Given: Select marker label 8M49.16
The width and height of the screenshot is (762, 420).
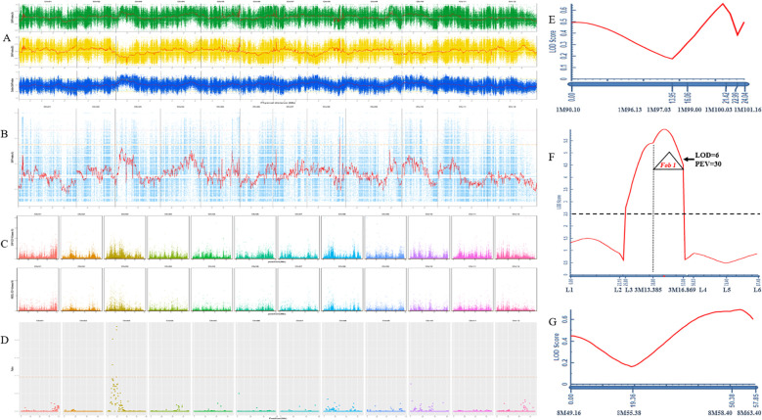Looking at the screenshot, I should (x=568, y=413).
